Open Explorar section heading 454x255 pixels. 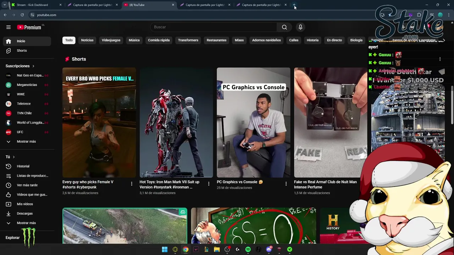(13, 238)
